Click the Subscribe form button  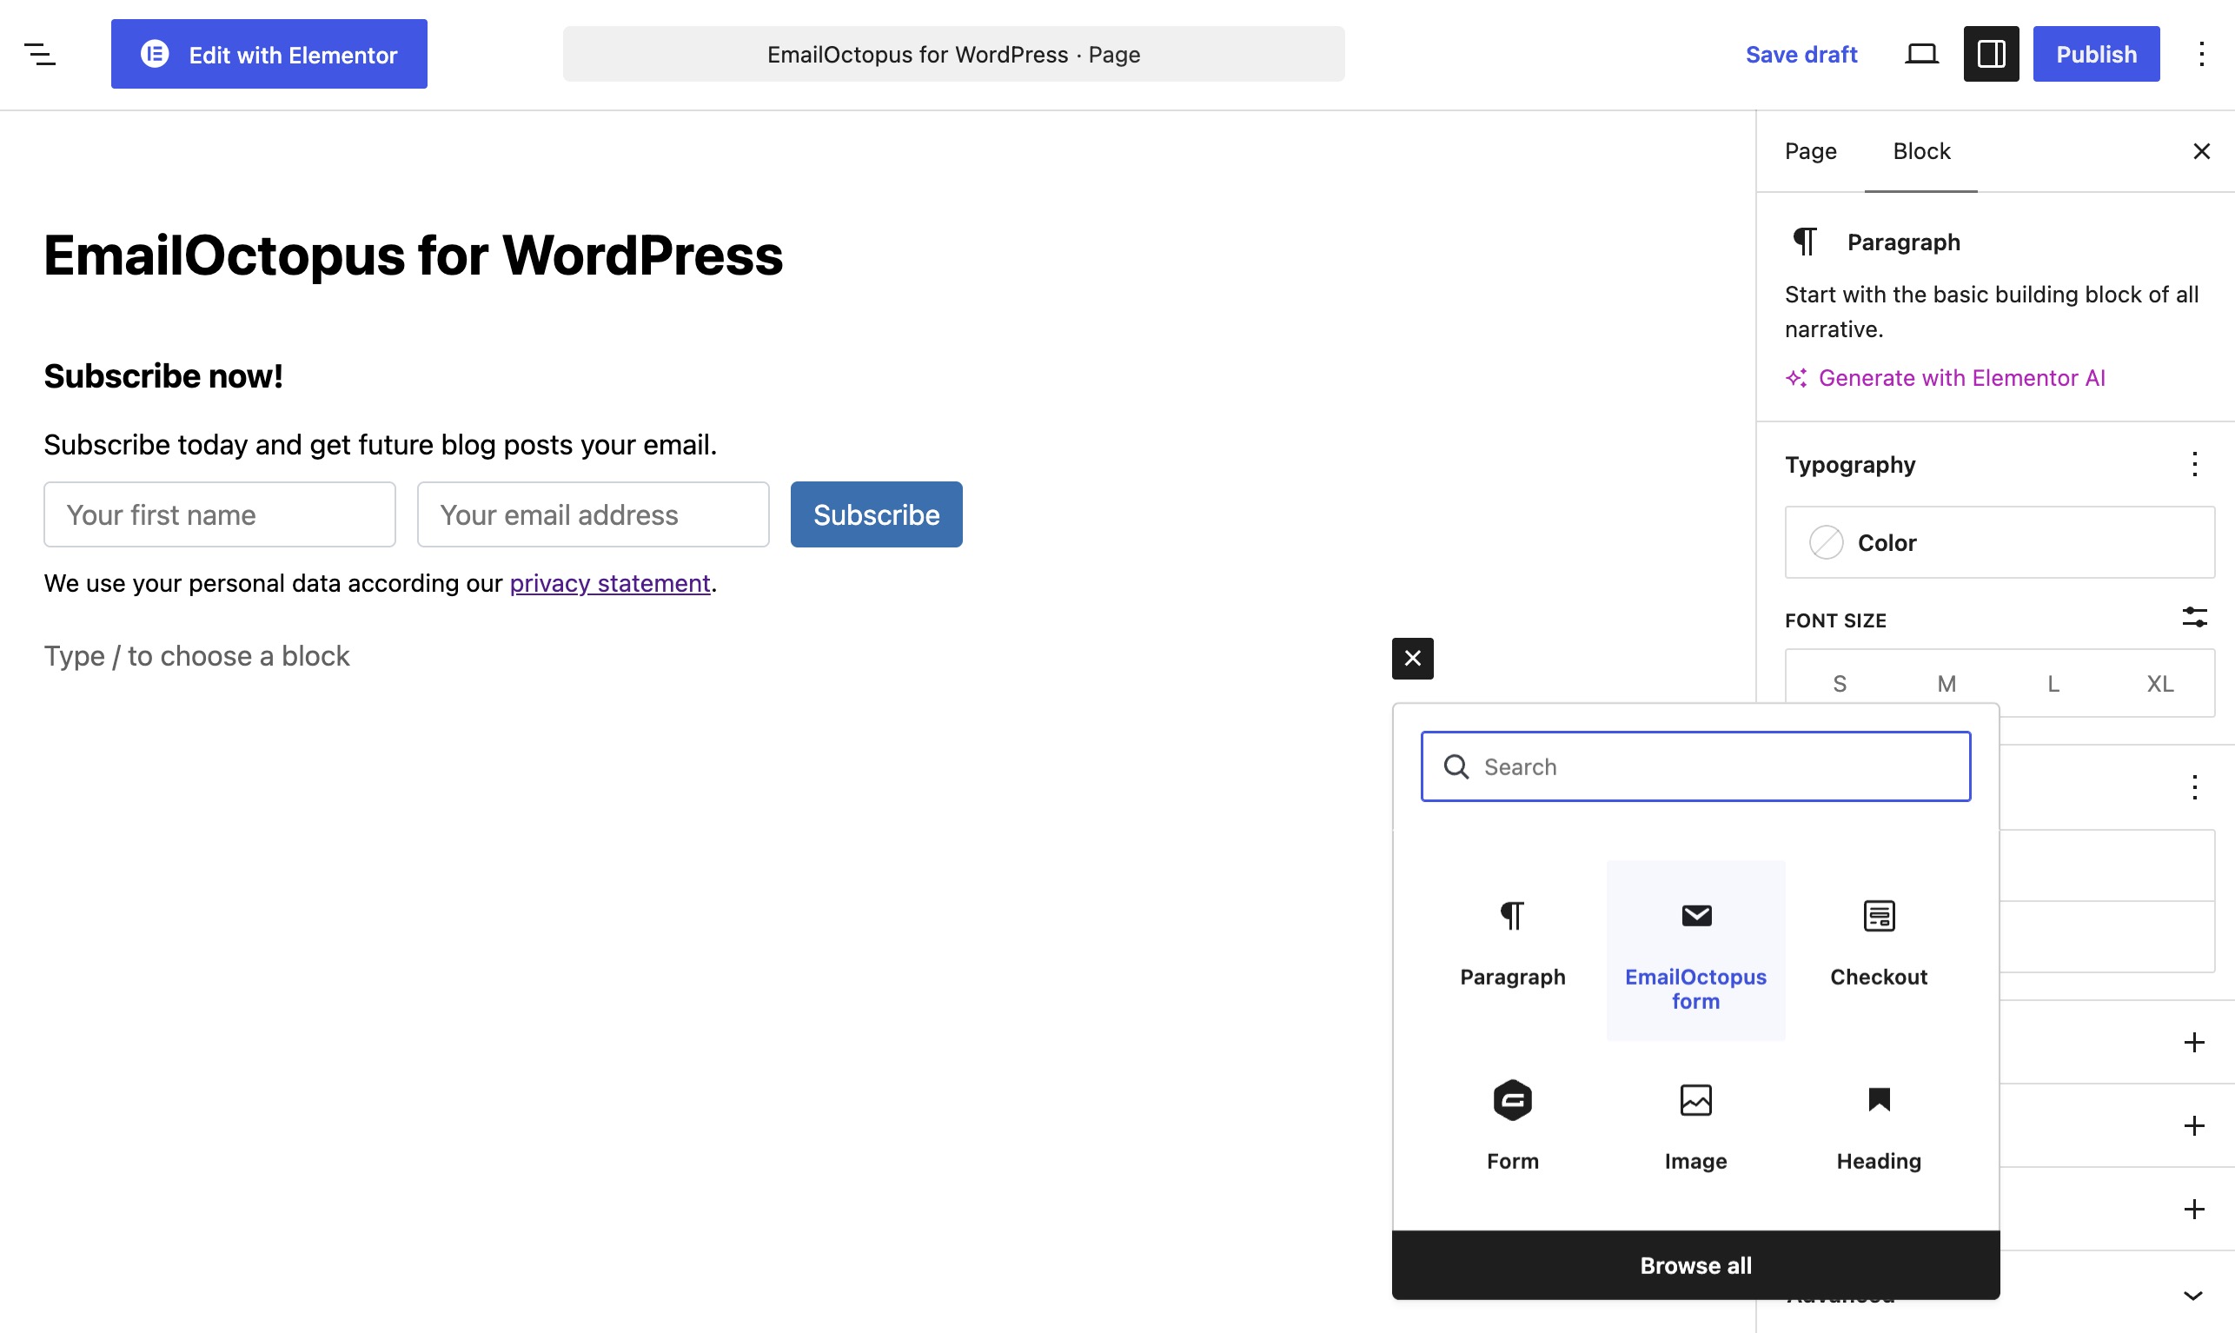click(x=877, y=514)
